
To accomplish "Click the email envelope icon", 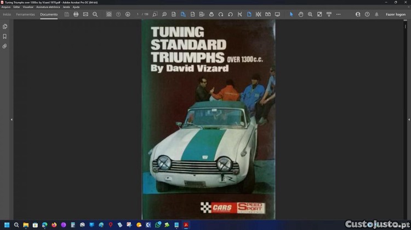I will pyautogui.click(x=85, y=14).
